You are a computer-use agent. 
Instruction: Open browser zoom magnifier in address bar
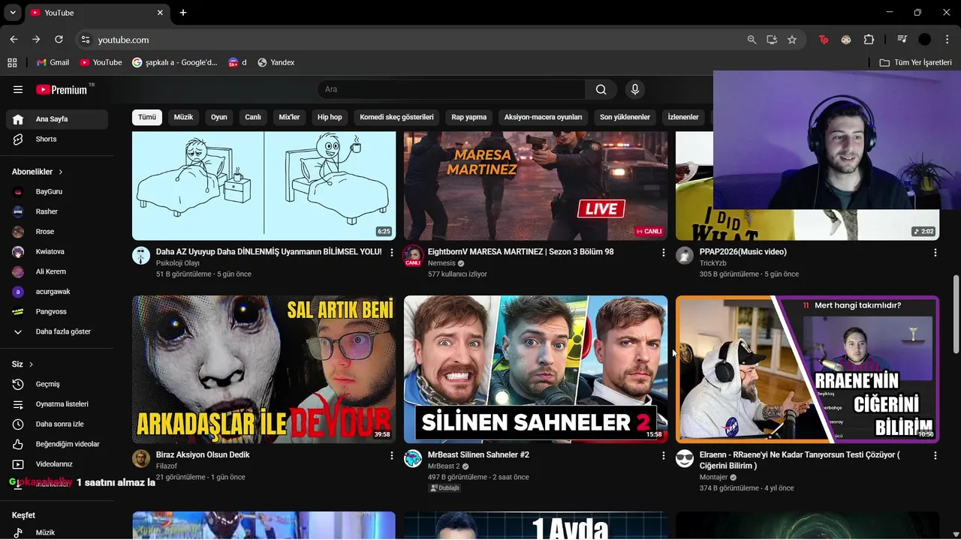click(x=752, y=40)
